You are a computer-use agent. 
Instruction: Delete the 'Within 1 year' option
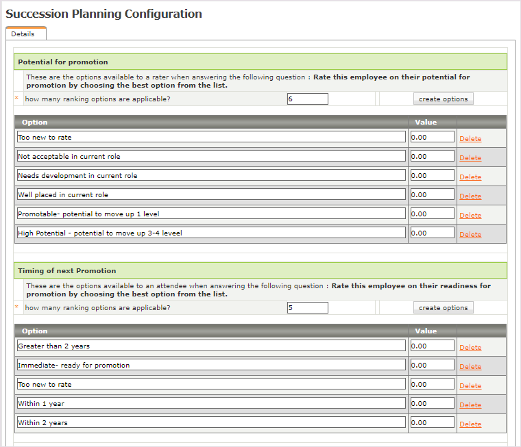470,405
